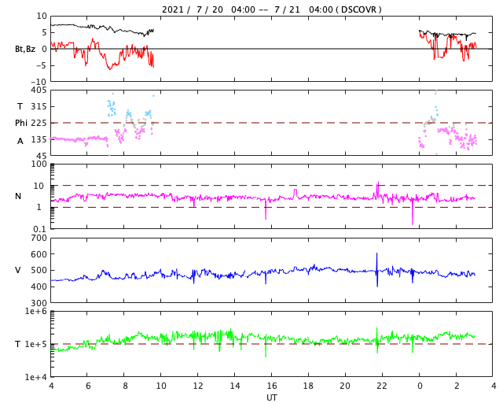Click the '22' hour label on UT axis

tap(382, 386)
